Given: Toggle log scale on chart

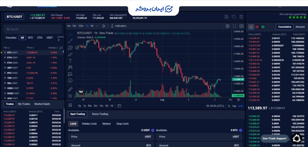Looking at the screenshot, I should (x=234, y=106).
